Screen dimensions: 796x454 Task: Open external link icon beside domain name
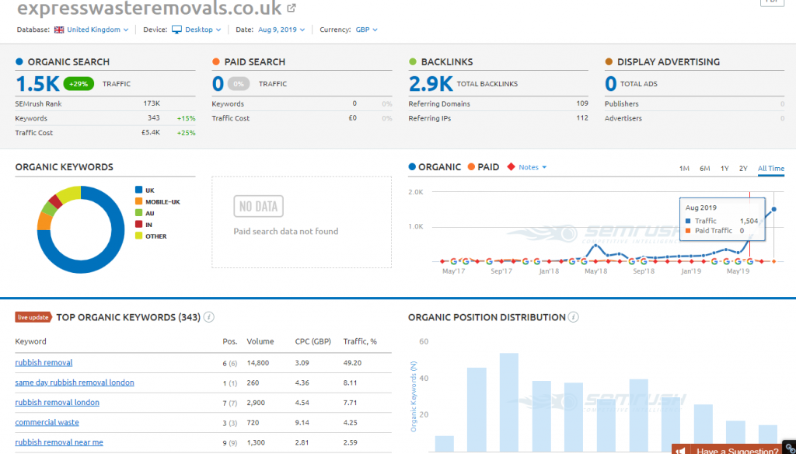(x=292, y=8)
